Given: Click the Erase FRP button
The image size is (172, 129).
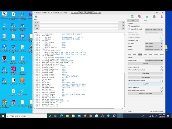Looking at the screenshot, I should click(145, 84).
